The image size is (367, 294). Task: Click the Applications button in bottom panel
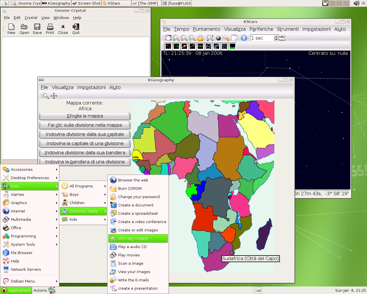point(16,290)
